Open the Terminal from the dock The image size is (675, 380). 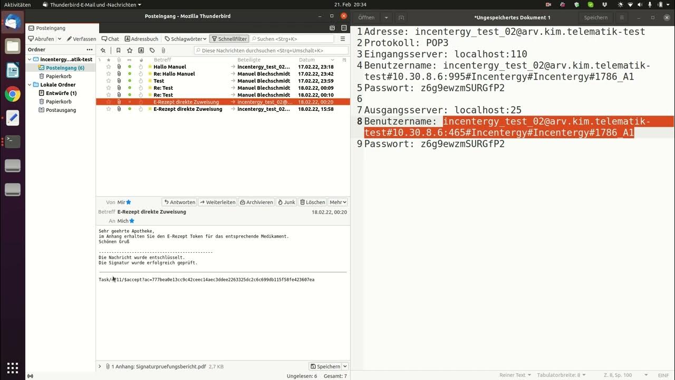(13, 141)
